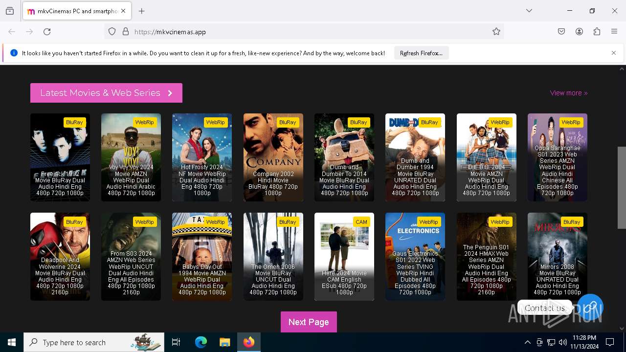
Task: Open Gaus Electronics S01 series card
Action: tap(415, 257)
